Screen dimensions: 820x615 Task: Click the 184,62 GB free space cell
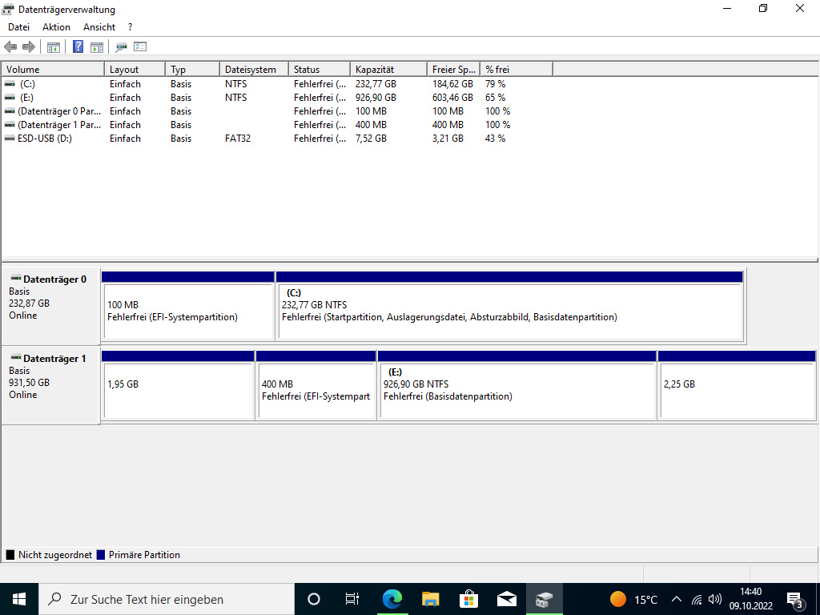point(453,83)
